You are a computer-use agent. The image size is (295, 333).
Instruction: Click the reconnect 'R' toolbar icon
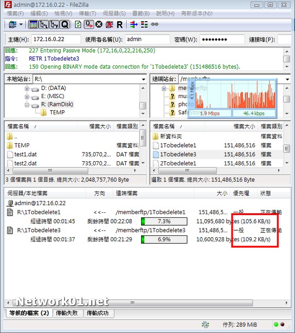[x=119, y=24]
